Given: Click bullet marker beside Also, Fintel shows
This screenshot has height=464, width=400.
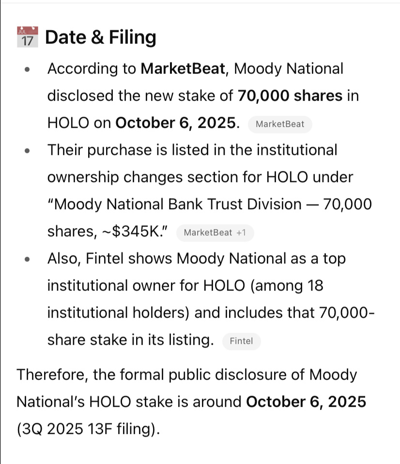Looking at the screenshot, I should click(28, 260).
